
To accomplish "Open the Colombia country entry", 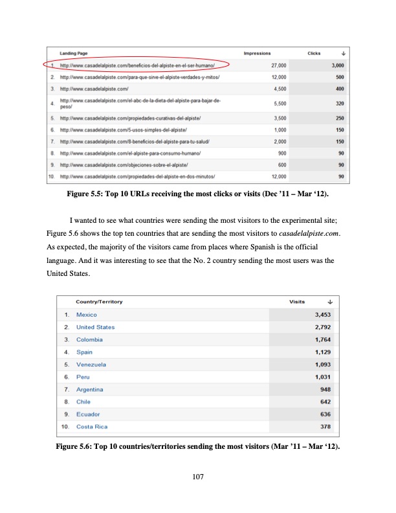I will point(89,339).
